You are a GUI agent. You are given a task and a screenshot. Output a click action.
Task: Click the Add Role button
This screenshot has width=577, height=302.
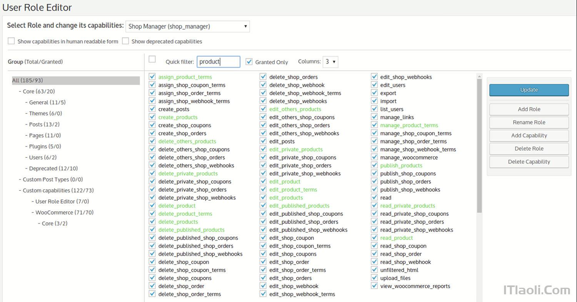pos(529,109)
